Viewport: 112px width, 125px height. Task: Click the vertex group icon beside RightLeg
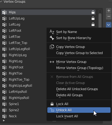(x=5, y=61)
